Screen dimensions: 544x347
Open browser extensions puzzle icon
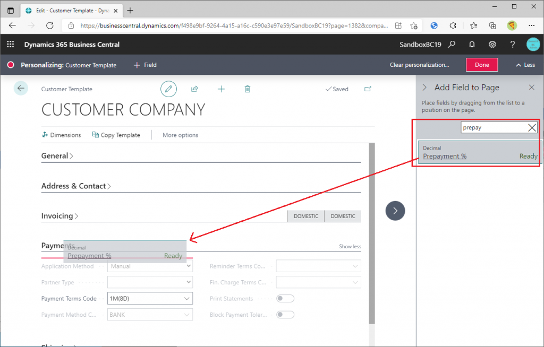(x=453, y=25)
